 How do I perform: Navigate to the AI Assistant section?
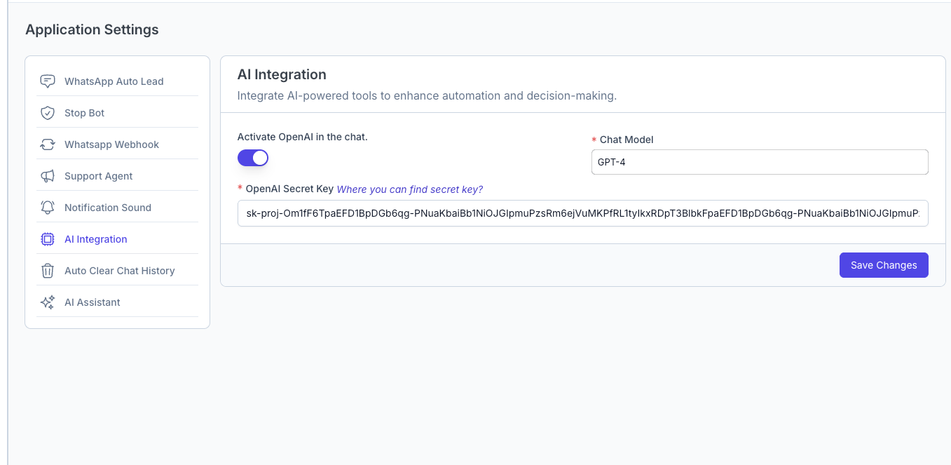tap(92, 302)
